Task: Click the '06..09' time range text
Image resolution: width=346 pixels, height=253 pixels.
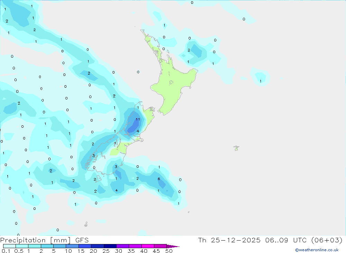Action: pyautogui.click(x=277, y=240)
